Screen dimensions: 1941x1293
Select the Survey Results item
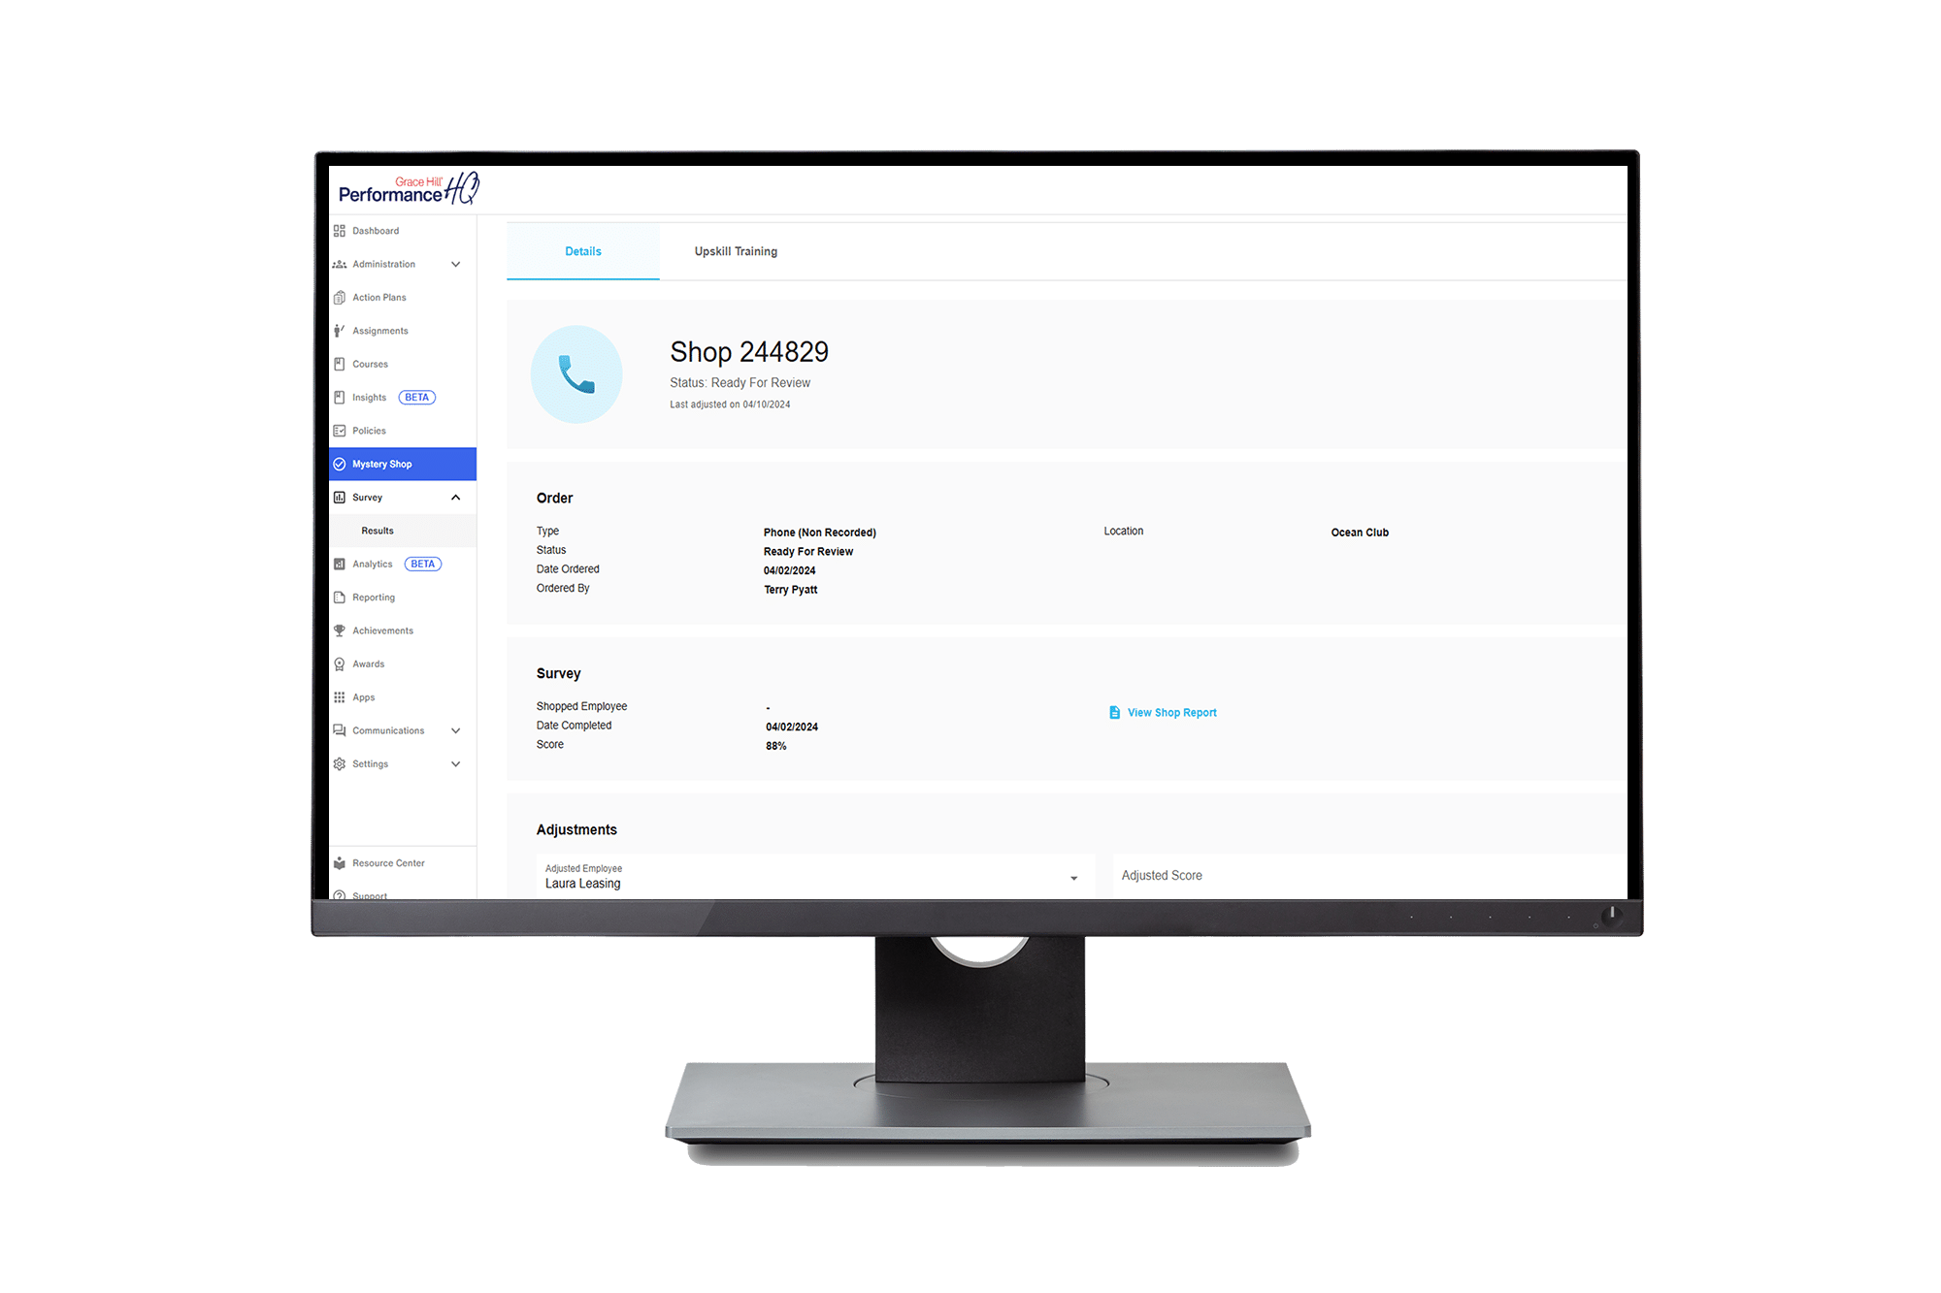[x=379, y=530]
